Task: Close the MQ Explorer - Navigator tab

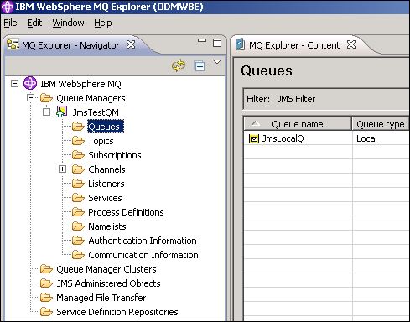Action: 131,44
